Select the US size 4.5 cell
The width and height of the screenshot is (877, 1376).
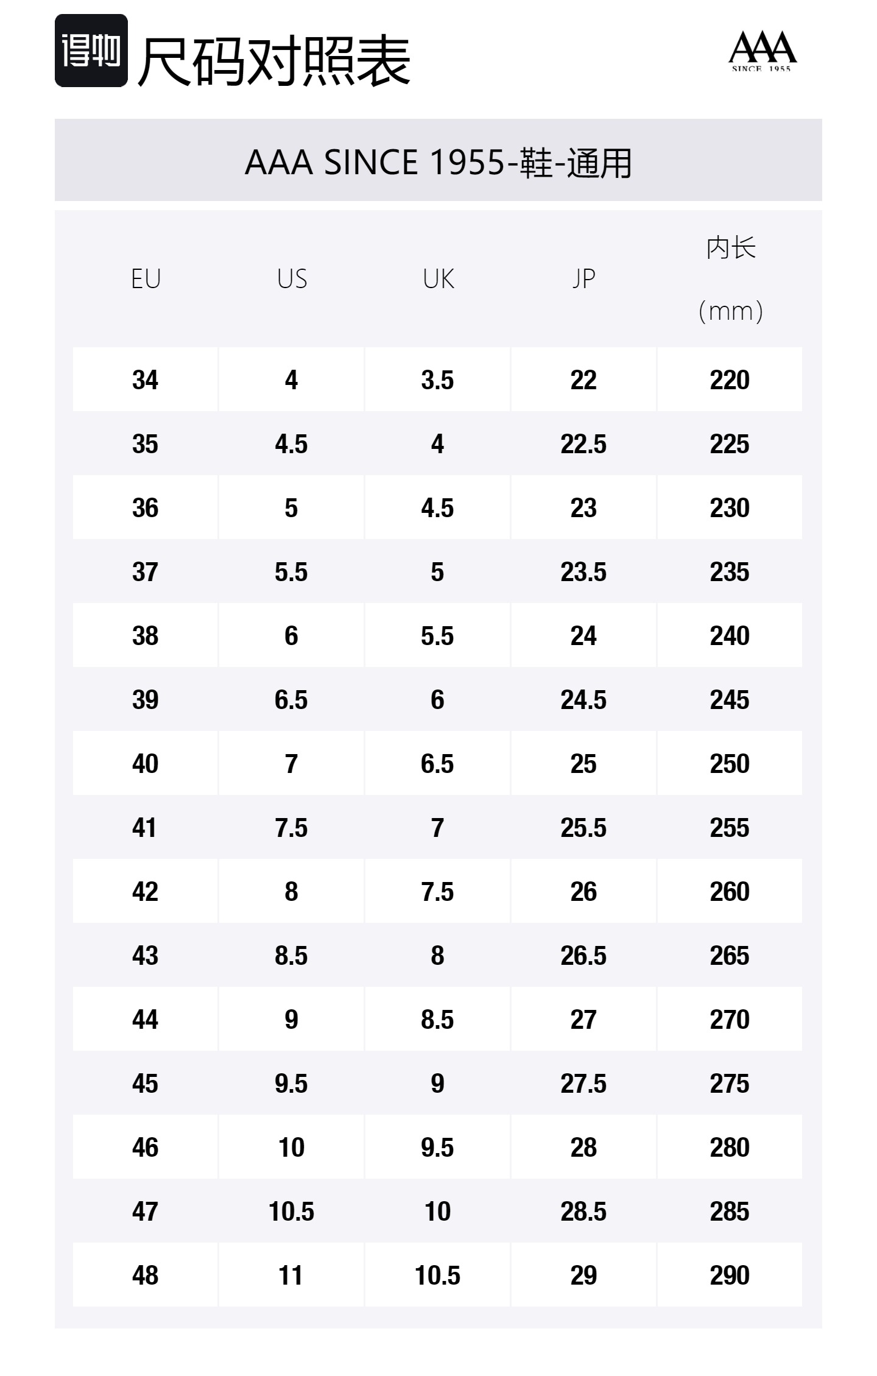coord(291,444)
